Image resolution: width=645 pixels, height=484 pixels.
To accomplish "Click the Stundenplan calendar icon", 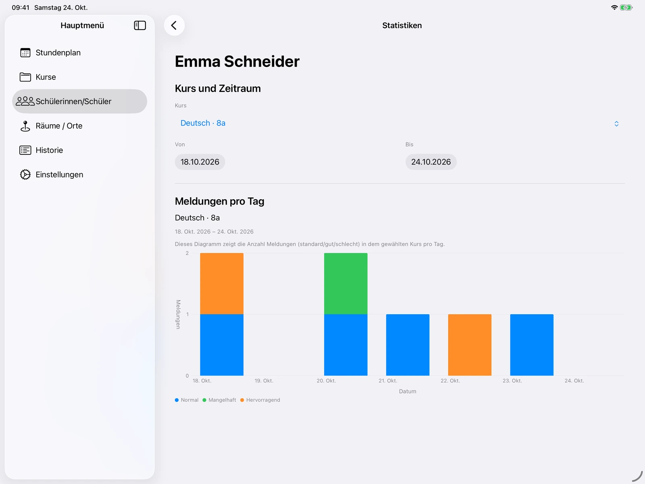I will 25,53.
